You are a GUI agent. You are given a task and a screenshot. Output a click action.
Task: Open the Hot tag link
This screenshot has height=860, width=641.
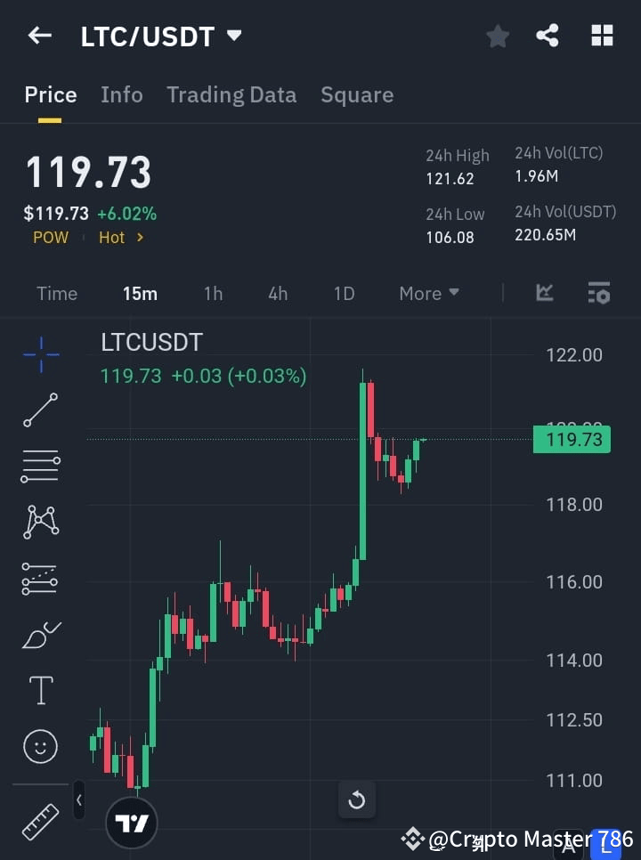click(112, 238)
